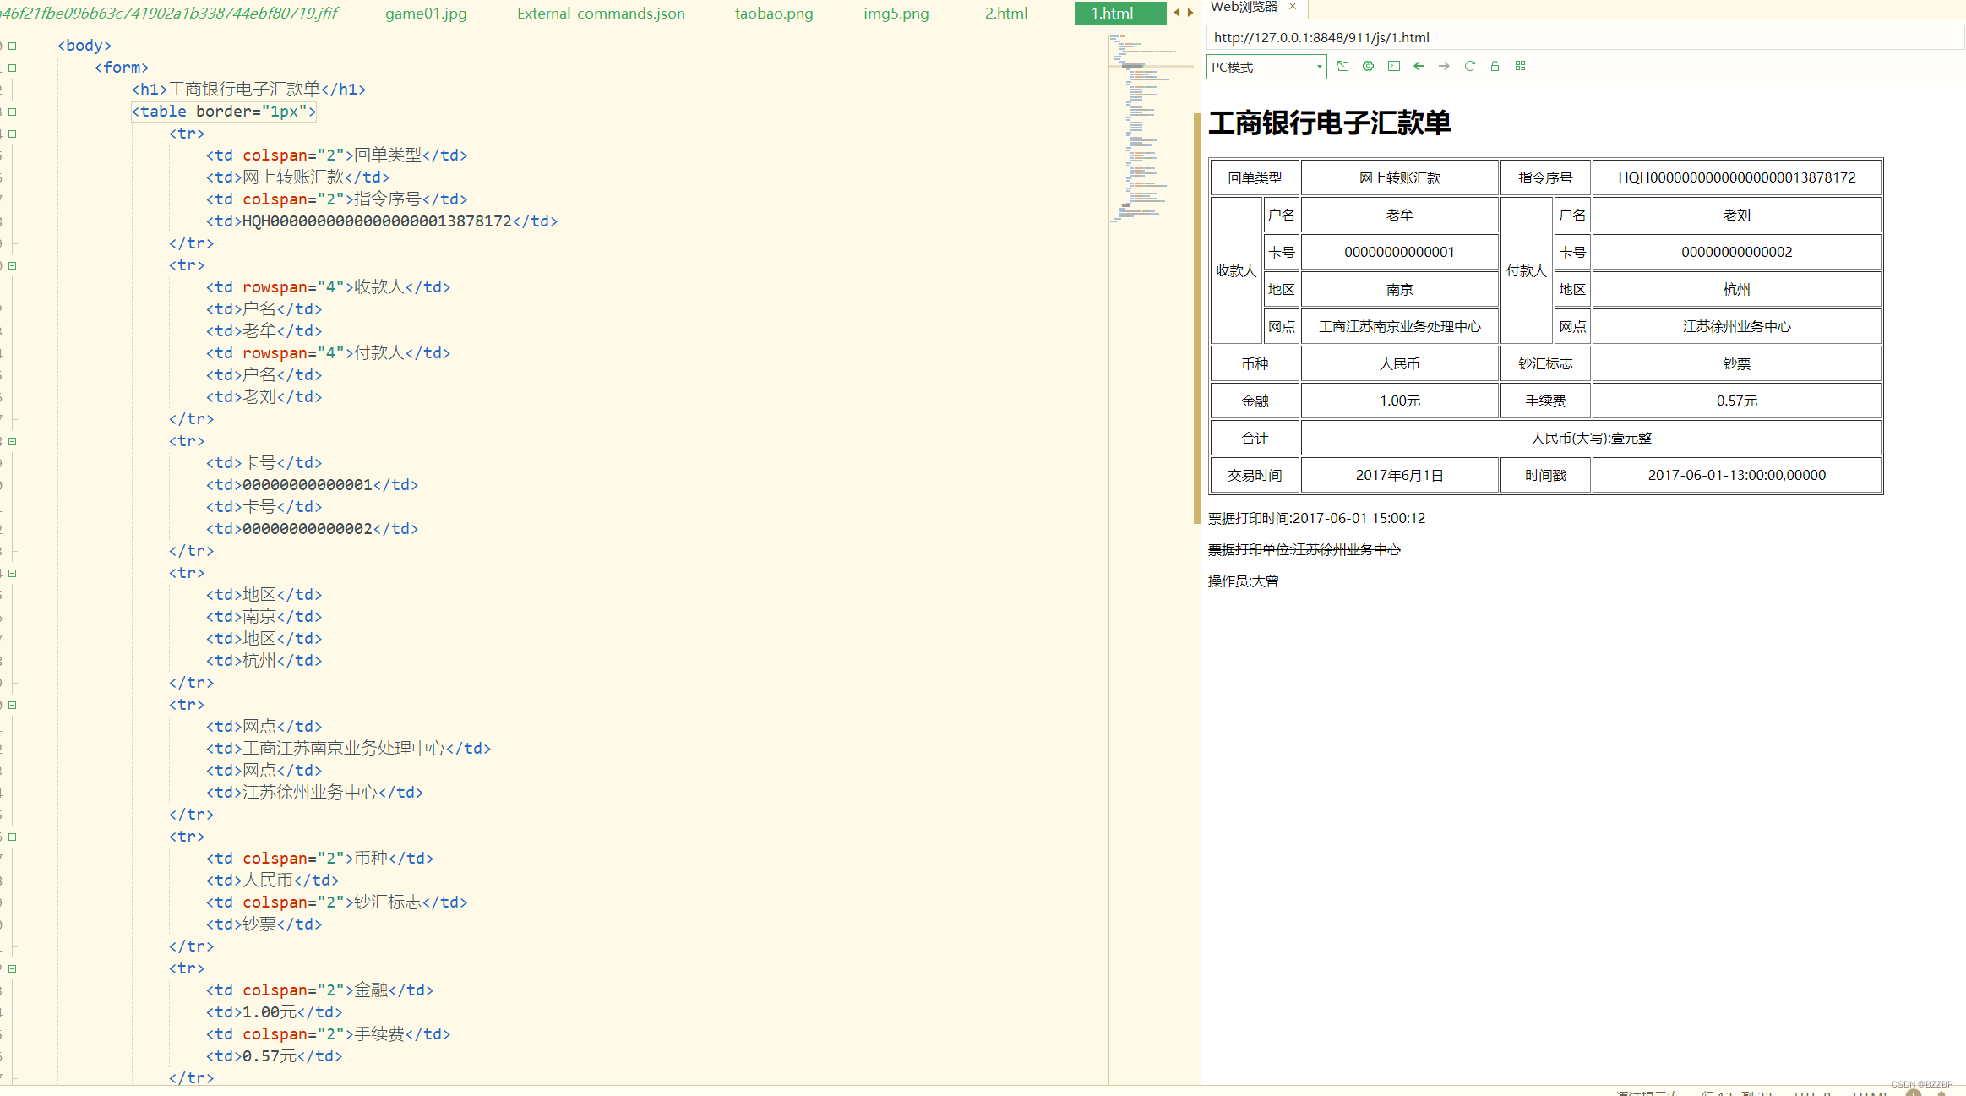Collapse the tr containing 地区 cells
The height and width of the screenshot is (1096, 1966).
coord(13,573)
